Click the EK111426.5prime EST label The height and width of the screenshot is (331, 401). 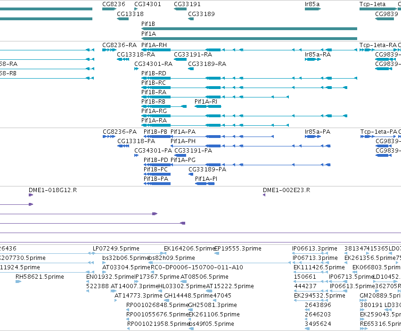point(319,267)
